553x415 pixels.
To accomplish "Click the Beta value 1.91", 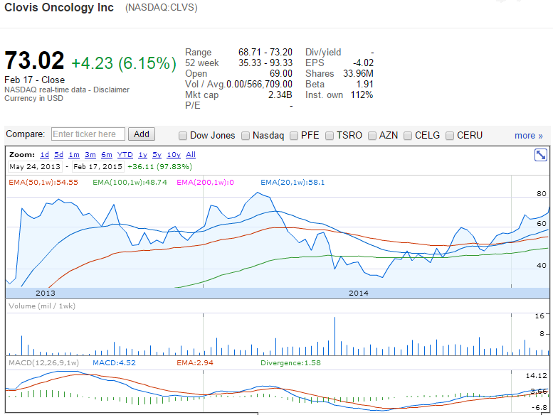I will [x=364, y=85].
